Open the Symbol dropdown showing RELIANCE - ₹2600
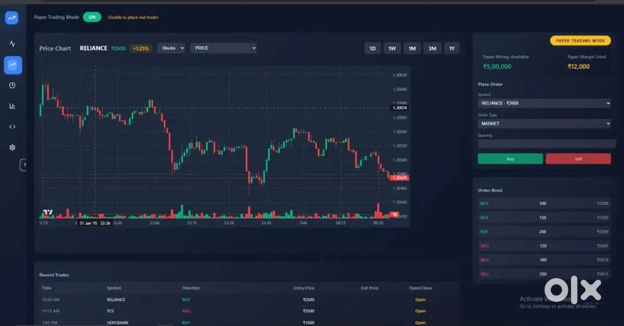 pos(544,103)
